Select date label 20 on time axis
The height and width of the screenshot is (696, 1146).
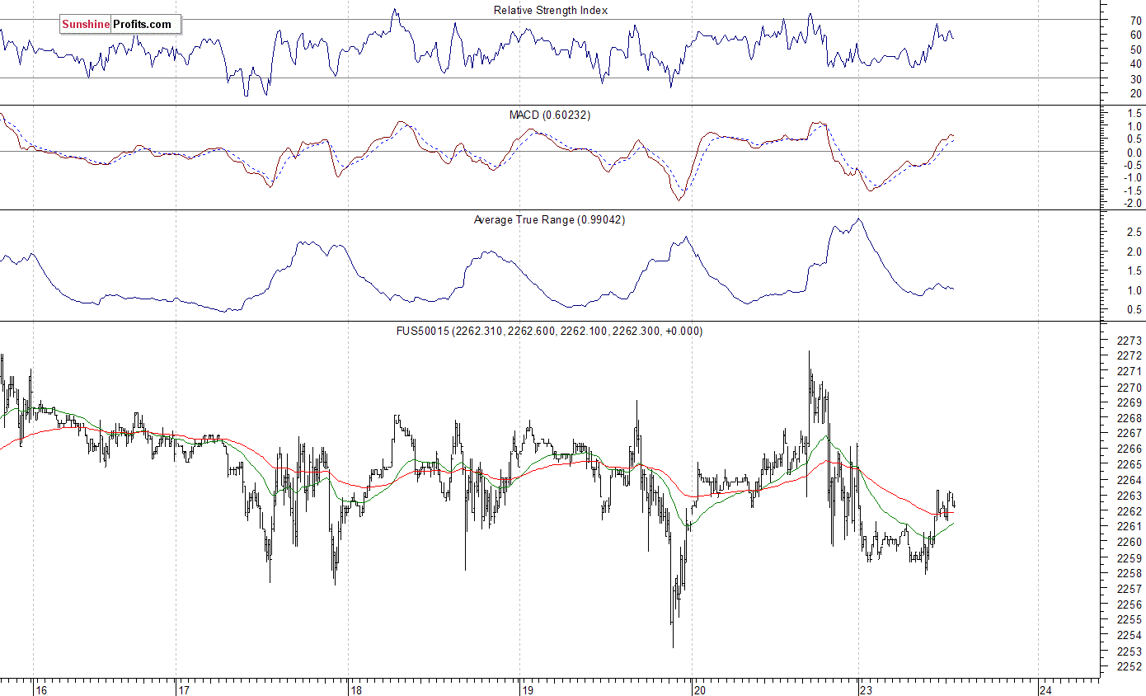point(700,689)
